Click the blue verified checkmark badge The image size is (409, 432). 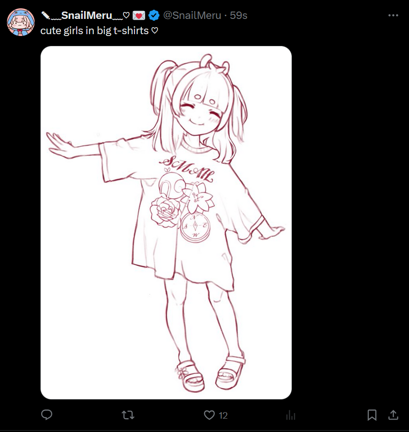154,15
